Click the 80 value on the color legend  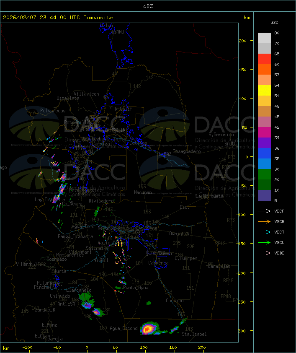pyautogui.click(x=277, y=33)
